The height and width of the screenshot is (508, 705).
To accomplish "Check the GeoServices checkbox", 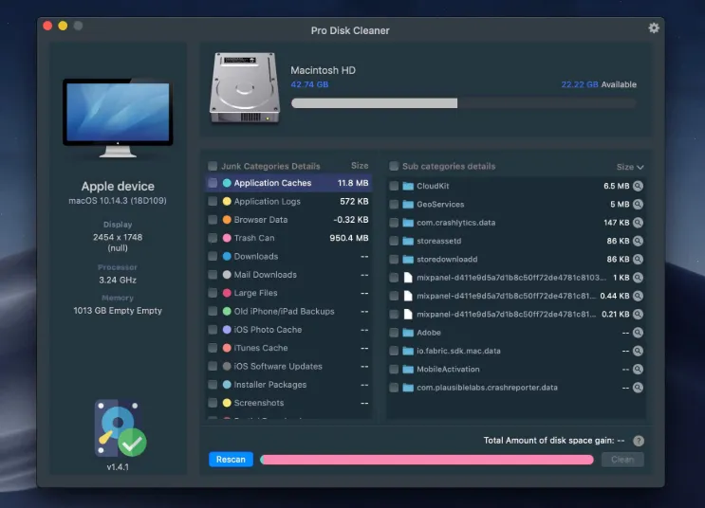I will (394, 205).
